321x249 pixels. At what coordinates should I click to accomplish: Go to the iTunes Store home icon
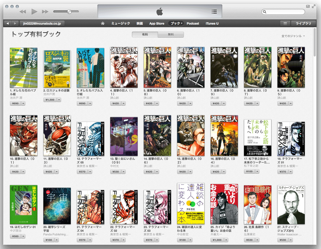coord(103,24)
